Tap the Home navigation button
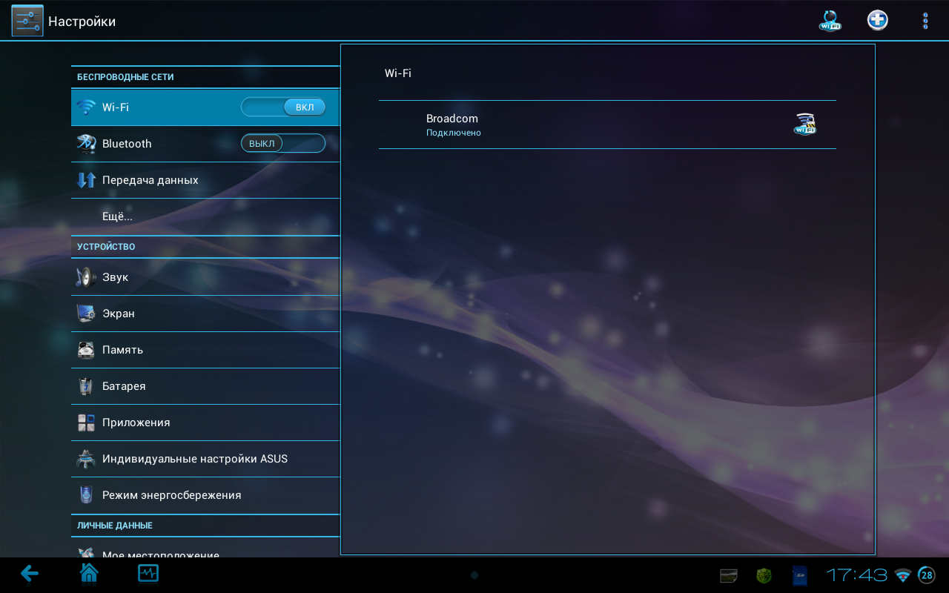949x593 pixels. click(x=89, y=574)
